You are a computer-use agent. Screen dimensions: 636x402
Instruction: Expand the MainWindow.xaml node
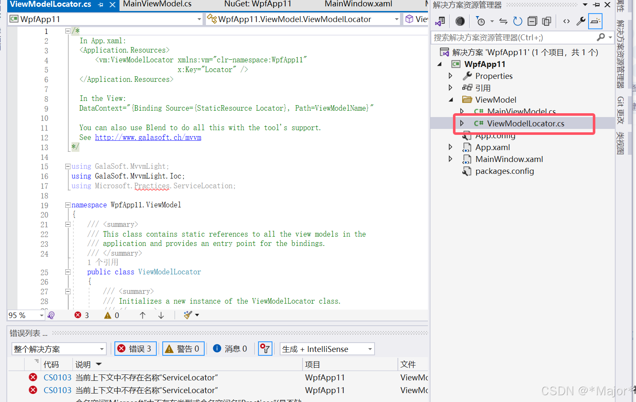click(450, 159)
